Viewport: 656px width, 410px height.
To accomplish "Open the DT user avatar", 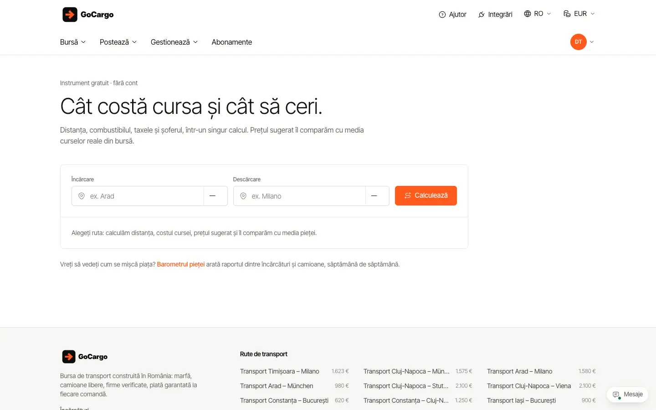I will [579, 42].
